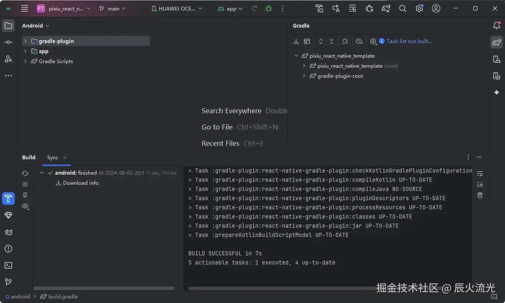Execute Gradle task icon
The width and height of the screenshot is (505, 303).
[307, 41]
